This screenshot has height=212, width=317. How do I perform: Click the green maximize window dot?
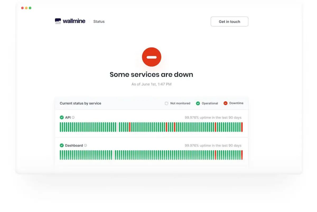30,8
